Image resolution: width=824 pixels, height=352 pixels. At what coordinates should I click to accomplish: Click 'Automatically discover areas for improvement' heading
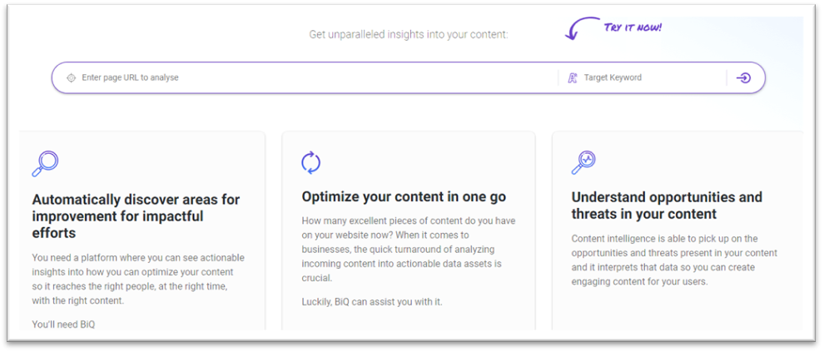coord(137,216)
